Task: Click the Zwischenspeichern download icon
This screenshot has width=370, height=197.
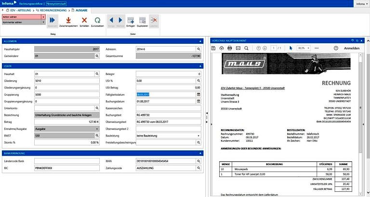Action: 68,20
